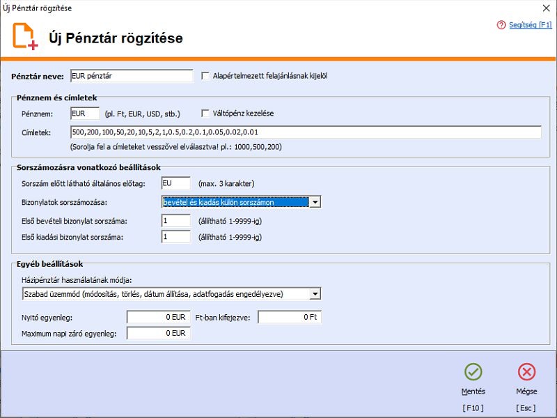Click the orange new document icon

(x=24, y=38)
